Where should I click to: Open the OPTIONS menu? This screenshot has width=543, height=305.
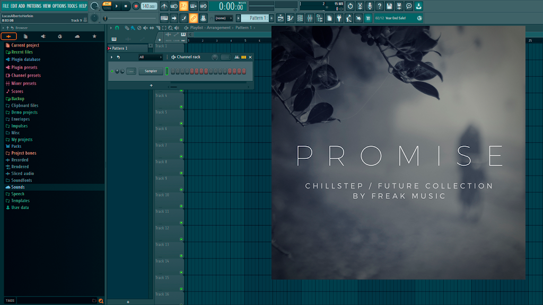tap(59, 6)
